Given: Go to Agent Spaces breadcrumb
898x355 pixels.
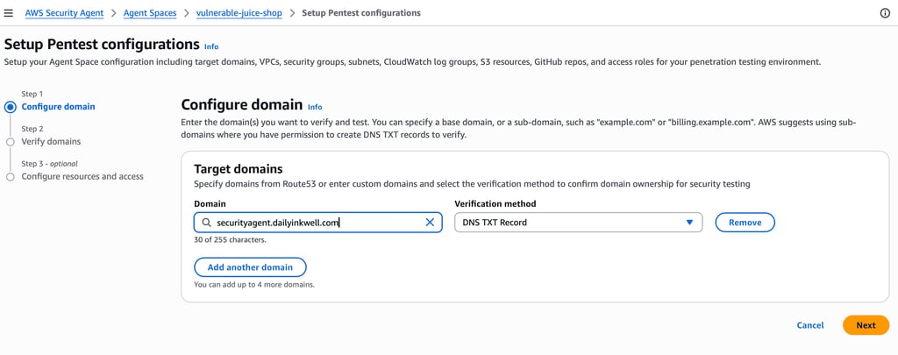Looking at the screenshot, I should (149, 13).
